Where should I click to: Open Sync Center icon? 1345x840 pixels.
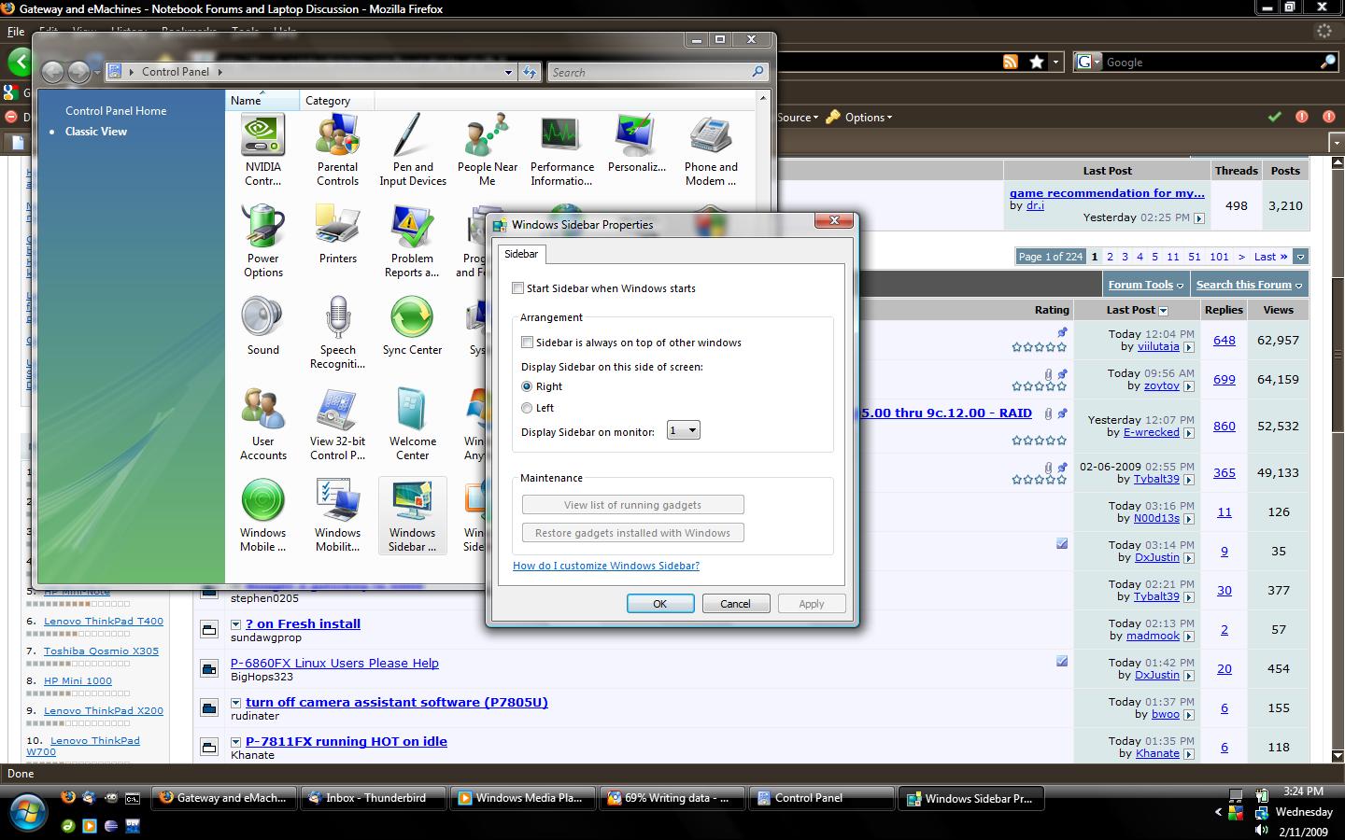[x=412, y=326]
